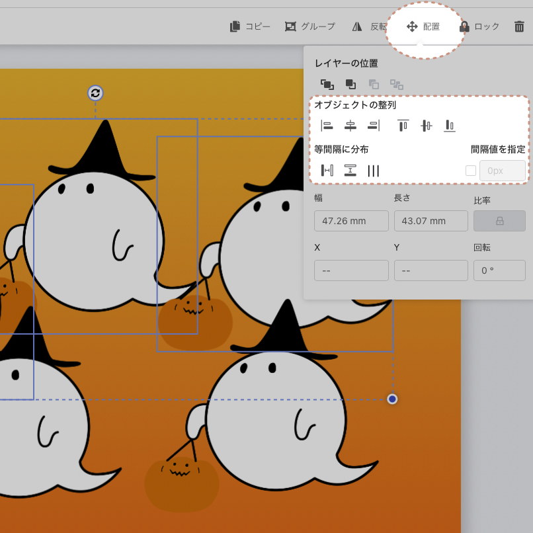Align objects to horizontal center
This screenshot has width=533, height=533.
(x=350, y=126)
